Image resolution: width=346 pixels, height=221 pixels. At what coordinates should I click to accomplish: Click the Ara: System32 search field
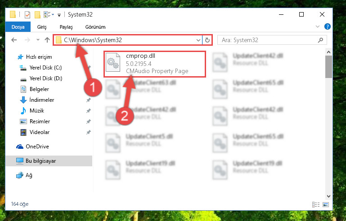click(x=268, y=40)
